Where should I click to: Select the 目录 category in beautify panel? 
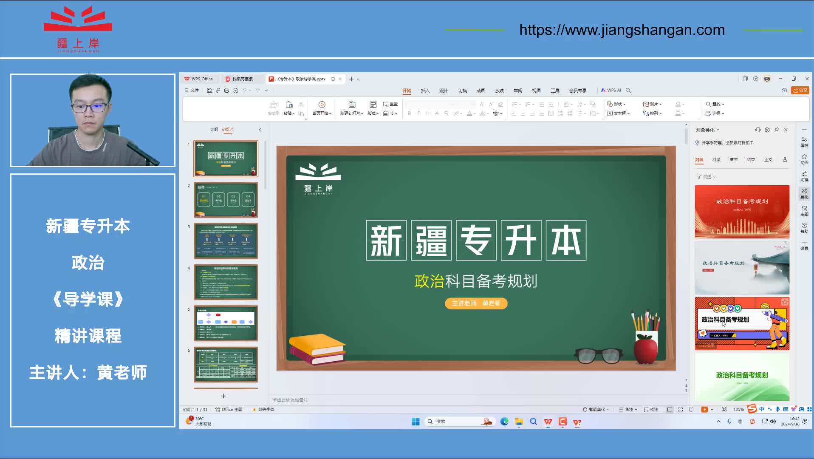(716, 160)
